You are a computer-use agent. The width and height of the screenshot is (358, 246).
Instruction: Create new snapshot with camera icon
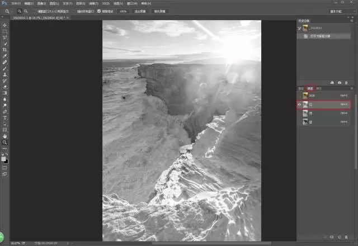pos(340,82)
